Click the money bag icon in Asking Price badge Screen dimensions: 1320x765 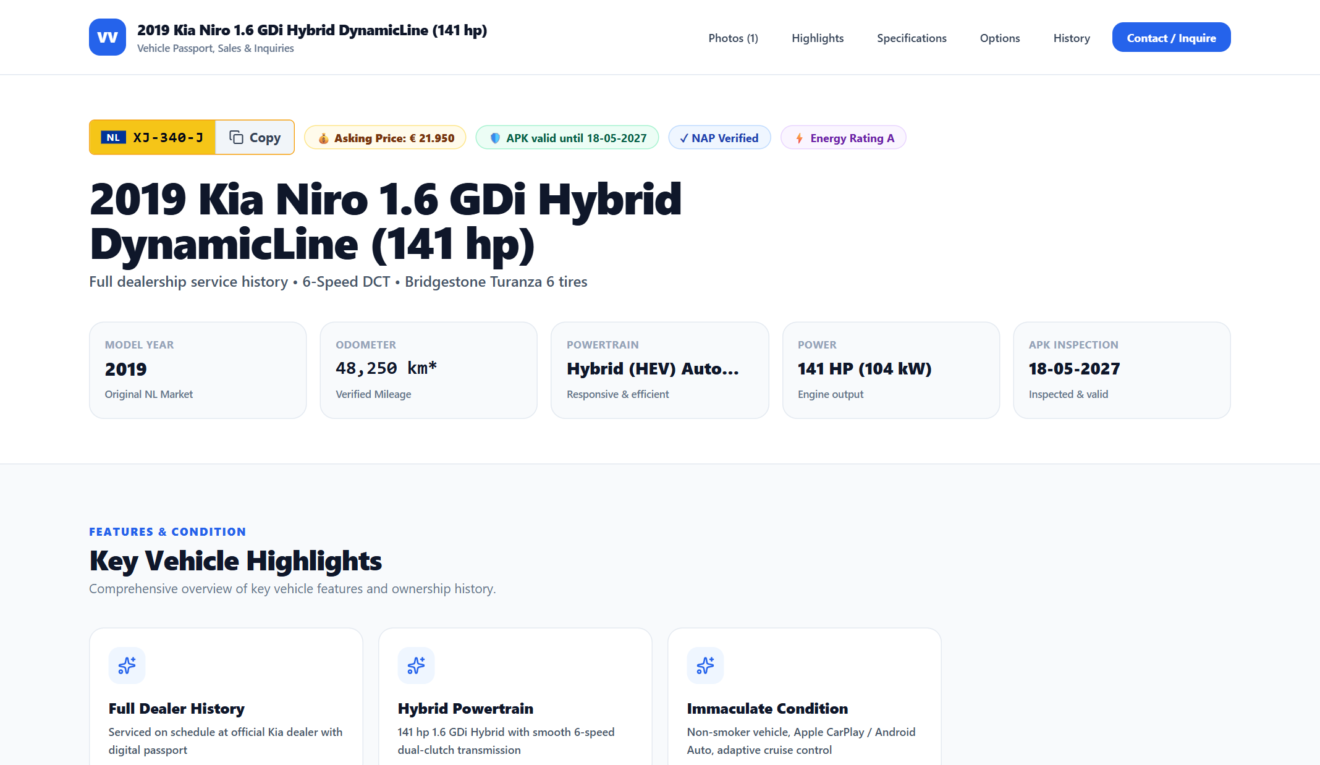coord(323,138)
